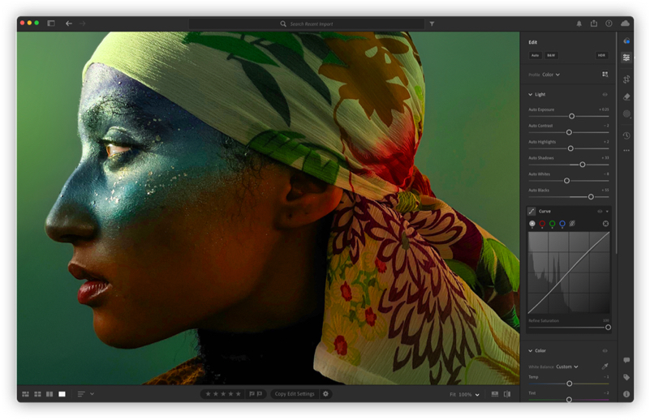Toggle visibility of the Curve edits
The height and width of the screenshot is (420, 650).
click(x=600, y=212)
